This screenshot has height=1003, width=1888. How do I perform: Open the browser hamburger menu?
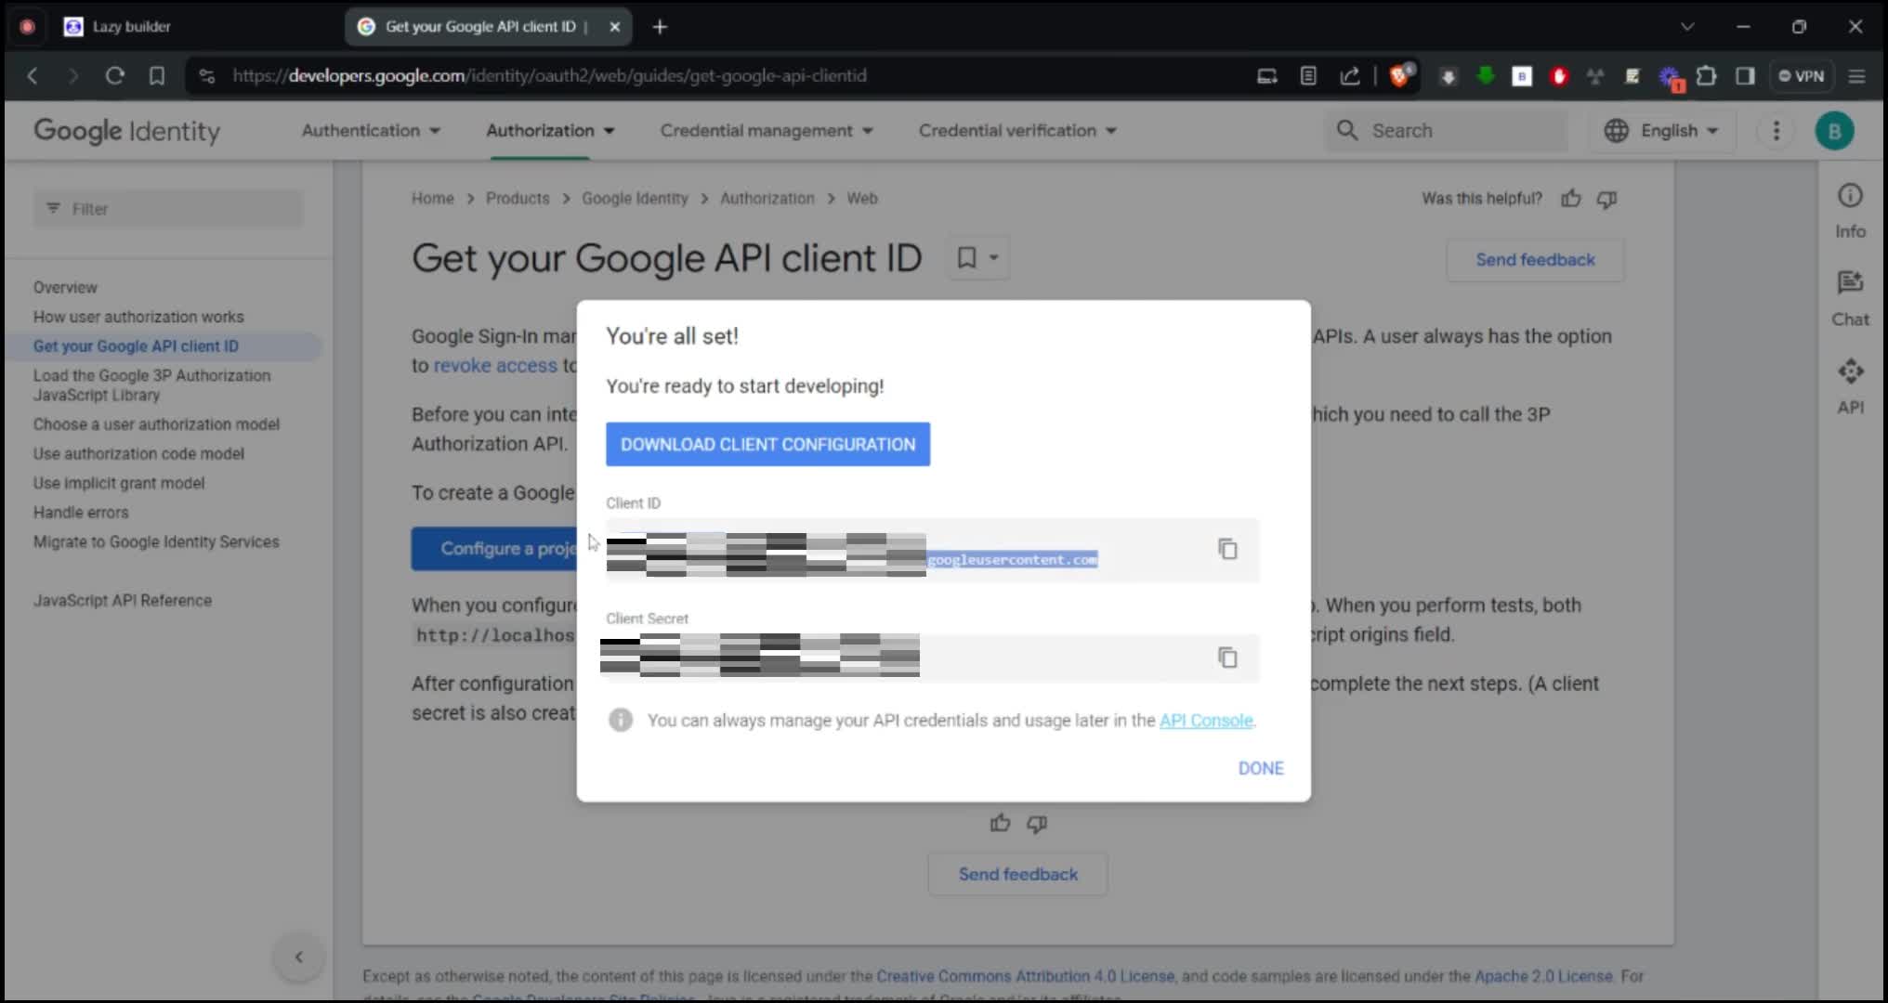pyautogui.click(x=1856, y=76)
